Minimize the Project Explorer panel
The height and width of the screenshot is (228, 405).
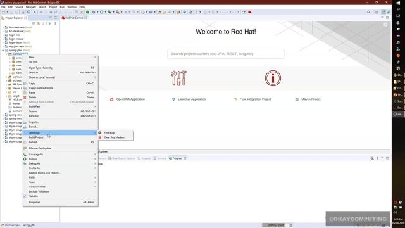point(51,18)
